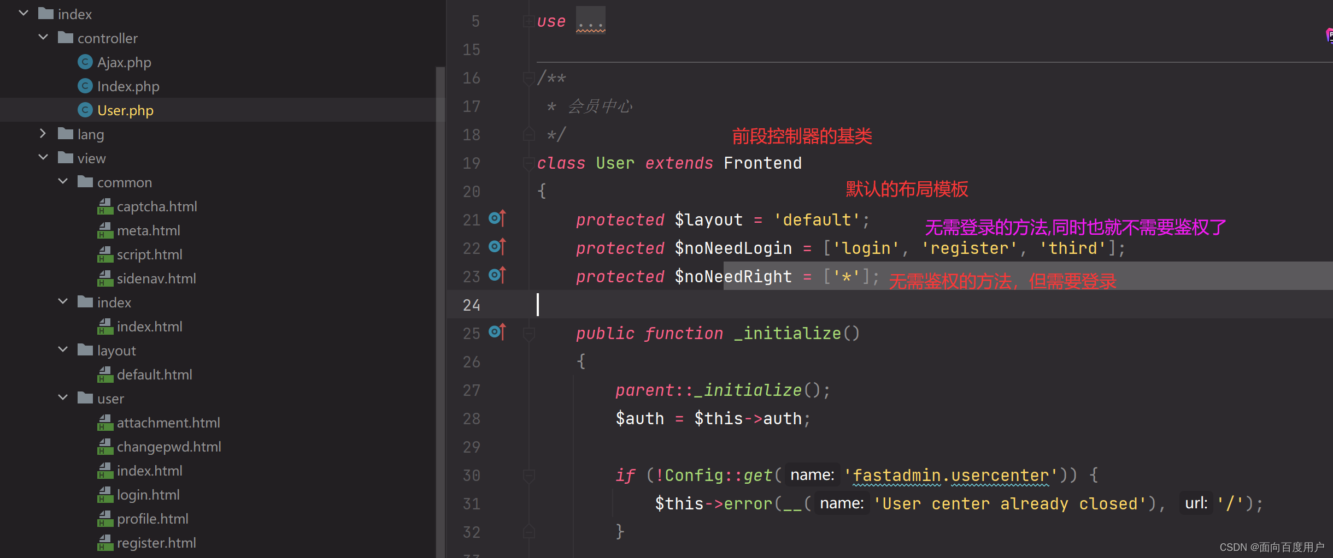Click the $noNeedLogin property name

733,248
